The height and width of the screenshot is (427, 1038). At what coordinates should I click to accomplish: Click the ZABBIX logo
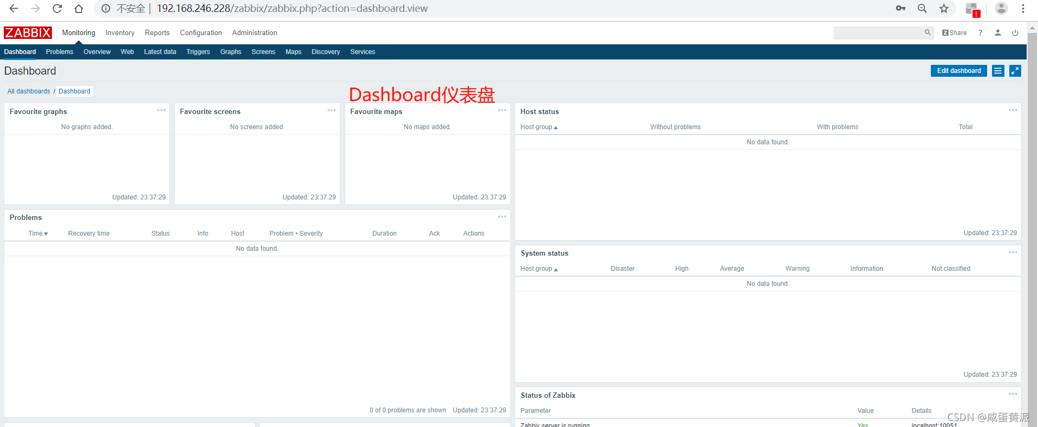pos(28,32)
